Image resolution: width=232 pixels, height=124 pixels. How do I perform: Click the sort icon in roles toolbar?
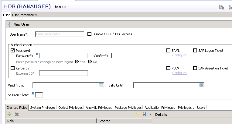144,114
